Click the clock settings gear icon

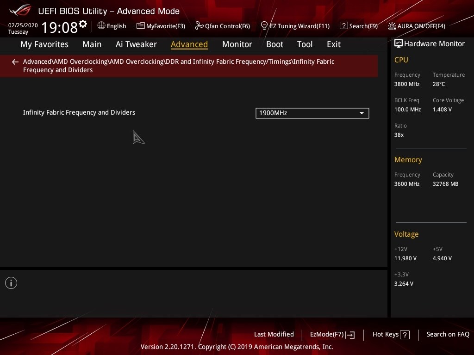point(83,24)
